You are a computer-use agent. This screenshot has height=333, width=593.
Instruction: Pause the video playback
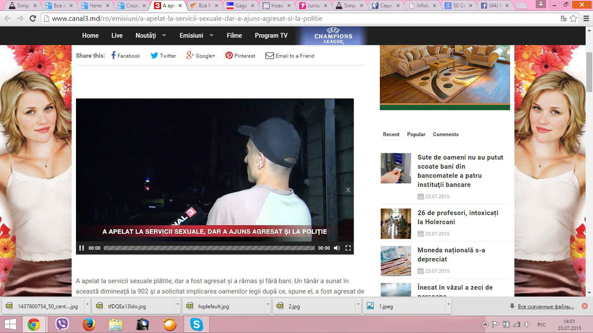click(x=82, y=248)
